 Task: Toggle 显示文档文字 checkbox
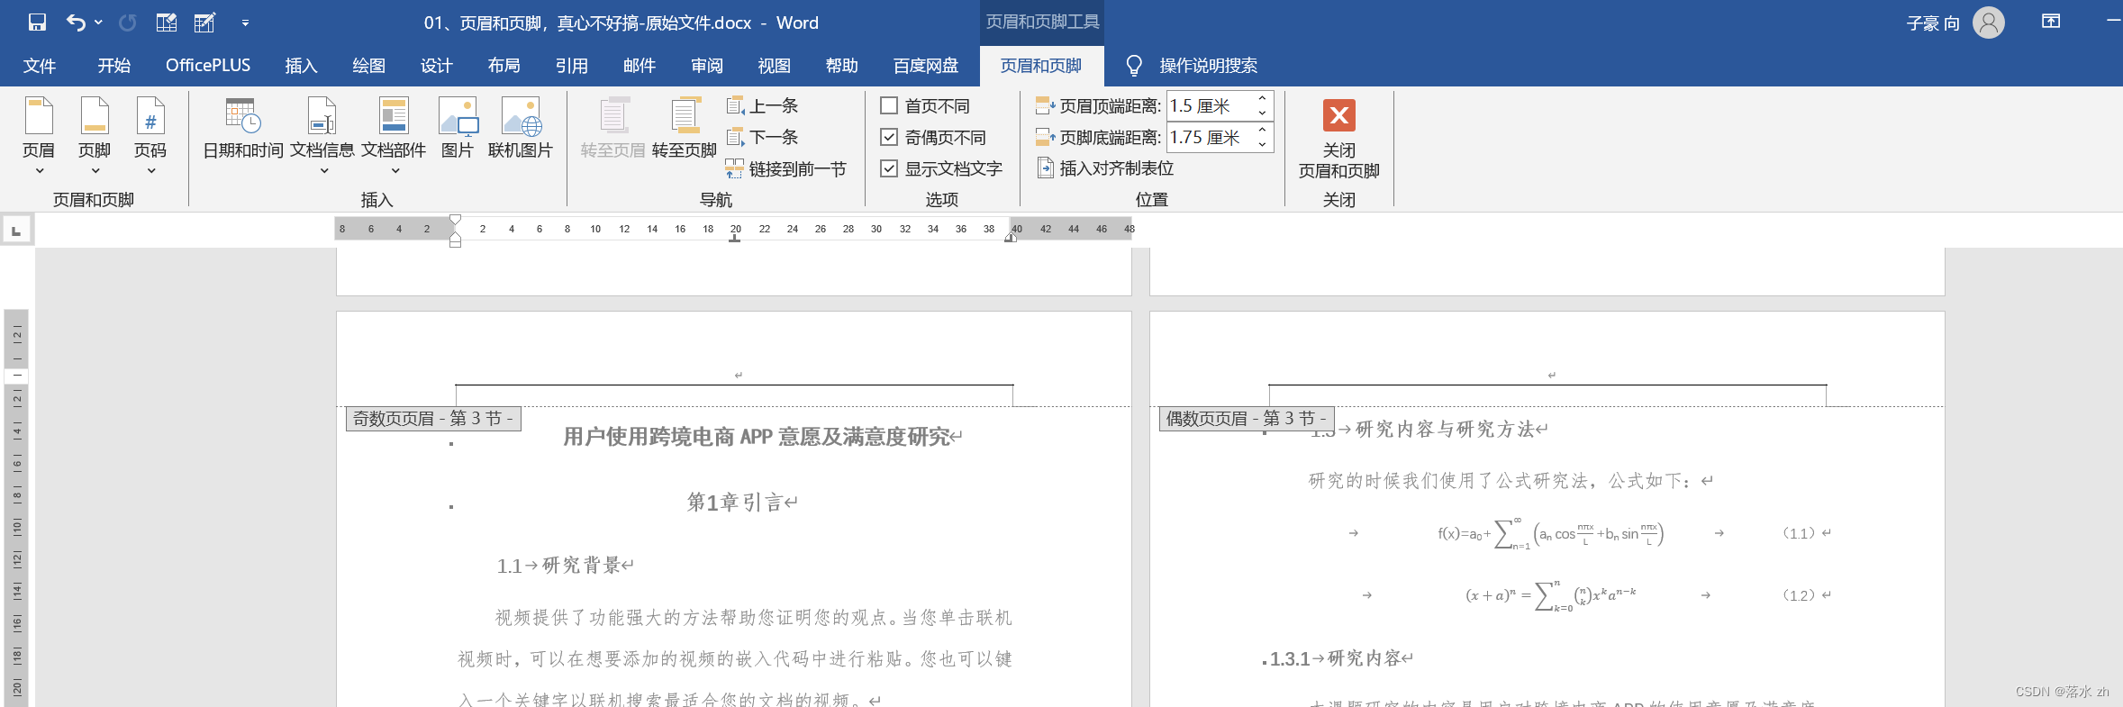889,169
